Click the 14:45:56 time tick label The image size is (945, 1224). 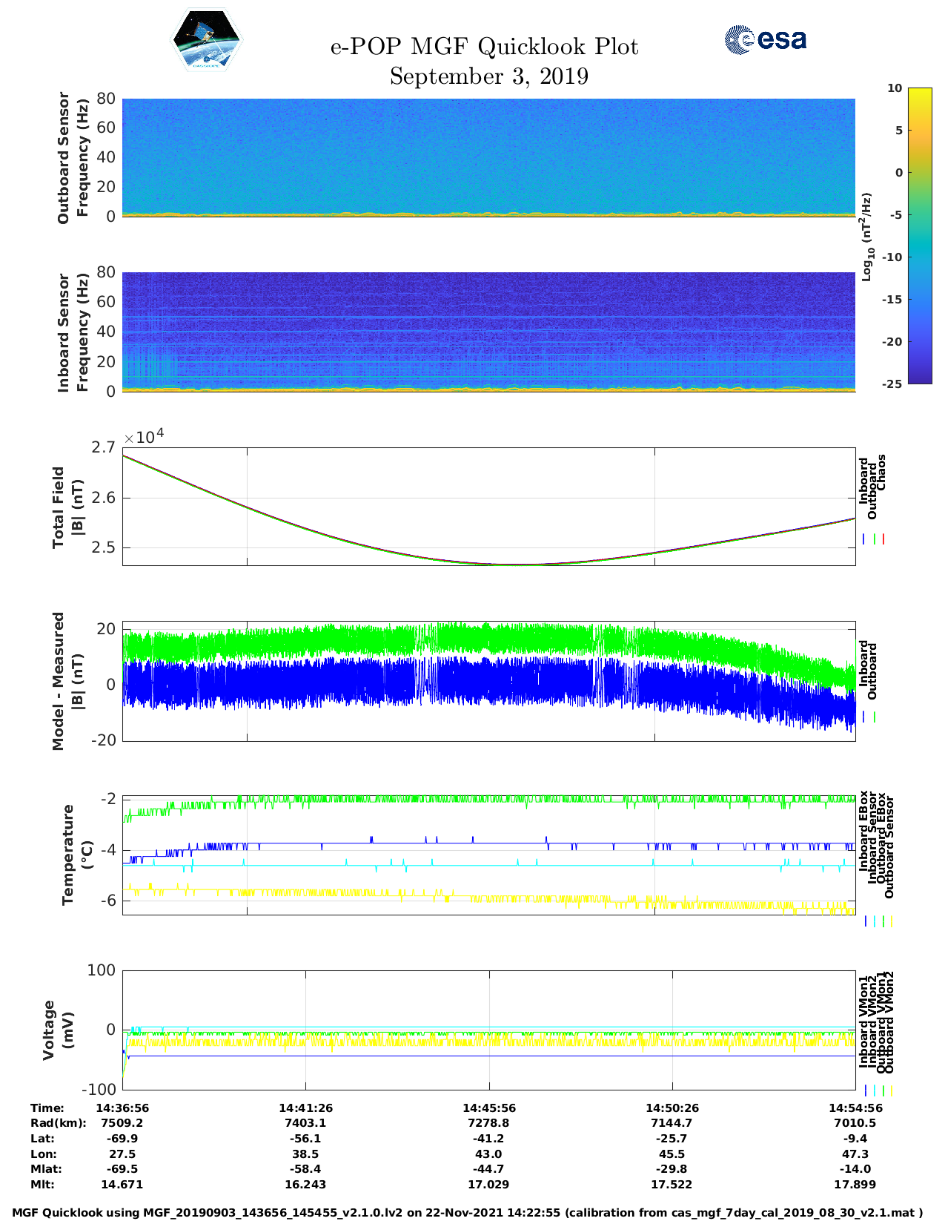tap(488, 1108)
